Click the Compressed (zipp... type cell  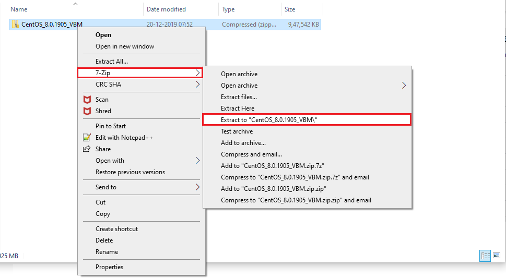[249, 24]
